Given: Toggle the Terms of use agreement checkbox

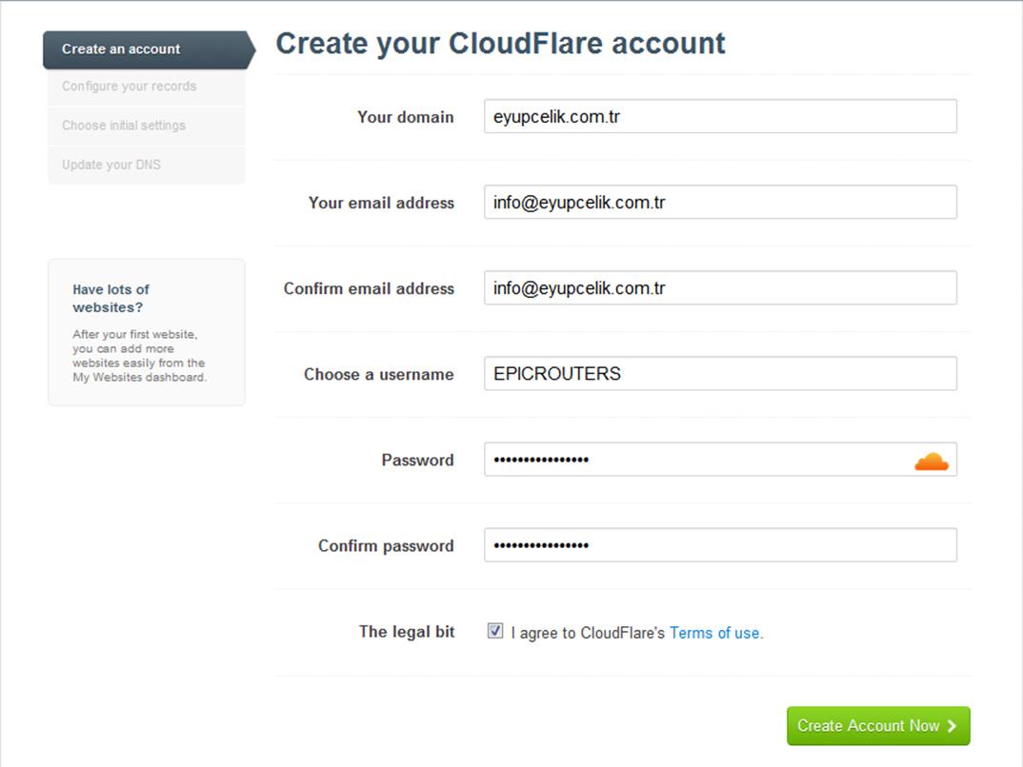Looking at the screenshot, I should (x=495, y=631).
